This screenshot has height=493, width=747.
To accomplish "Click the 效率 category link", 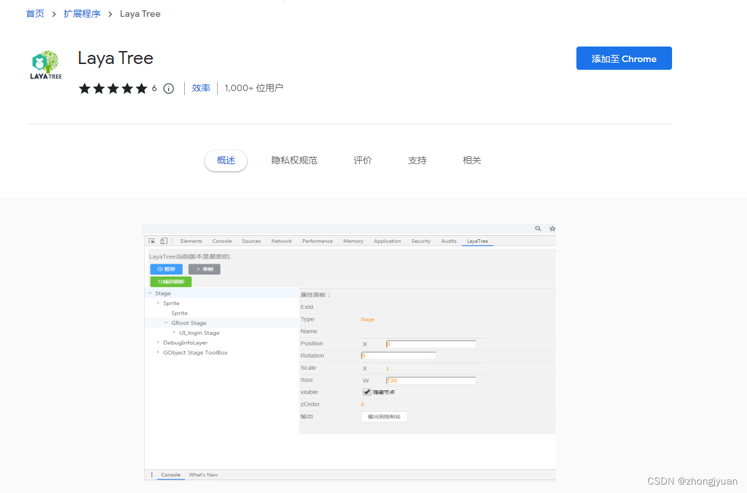I will click(x=201, y=89).
